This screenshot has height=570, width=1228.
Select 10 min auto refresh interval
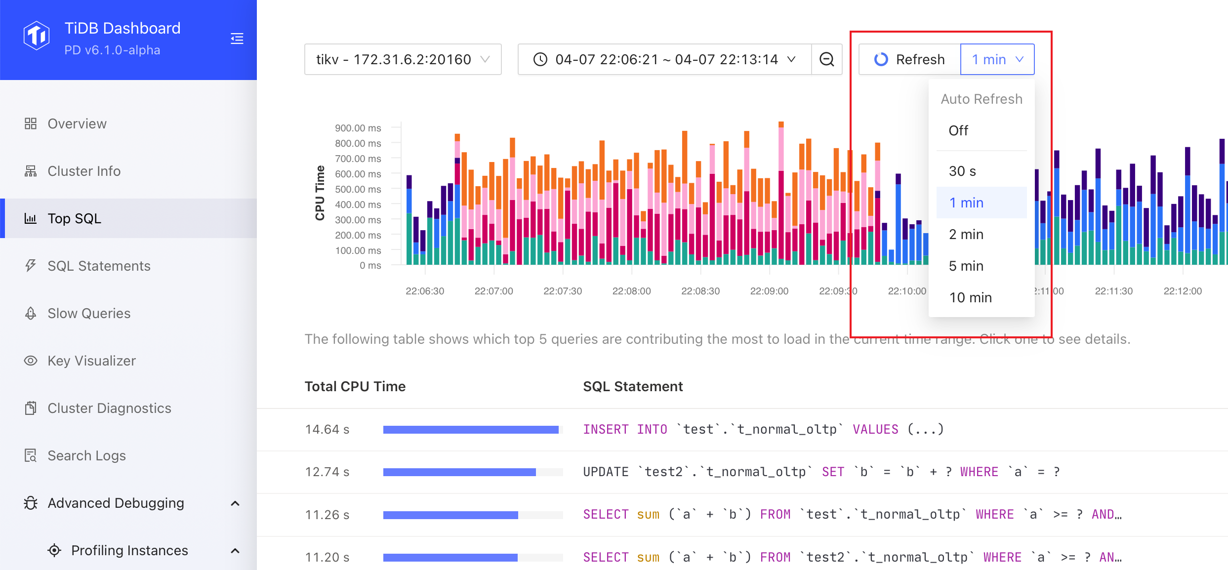[970, 297]
